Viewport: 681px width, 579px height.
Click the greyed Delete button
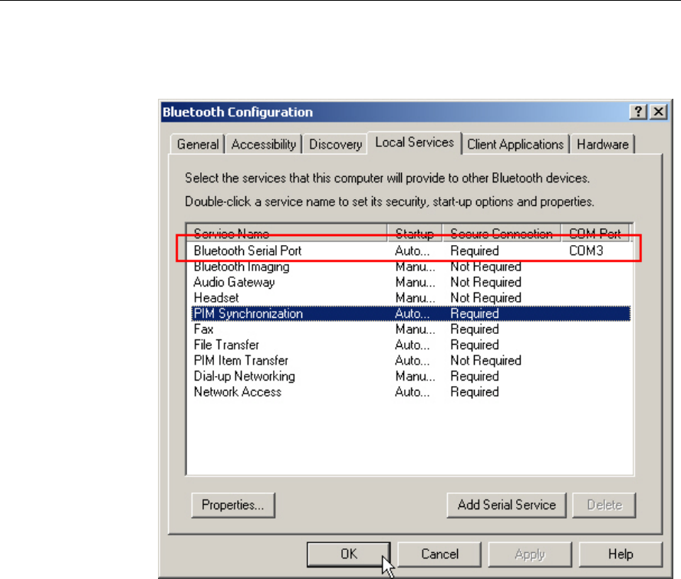[604, 505]
